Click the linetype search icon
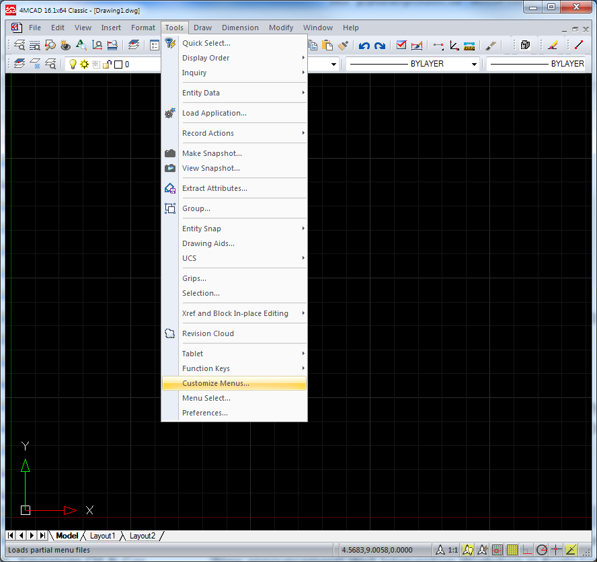The width and height of the screenshot is (597, 562). click(x=35, y=45)
